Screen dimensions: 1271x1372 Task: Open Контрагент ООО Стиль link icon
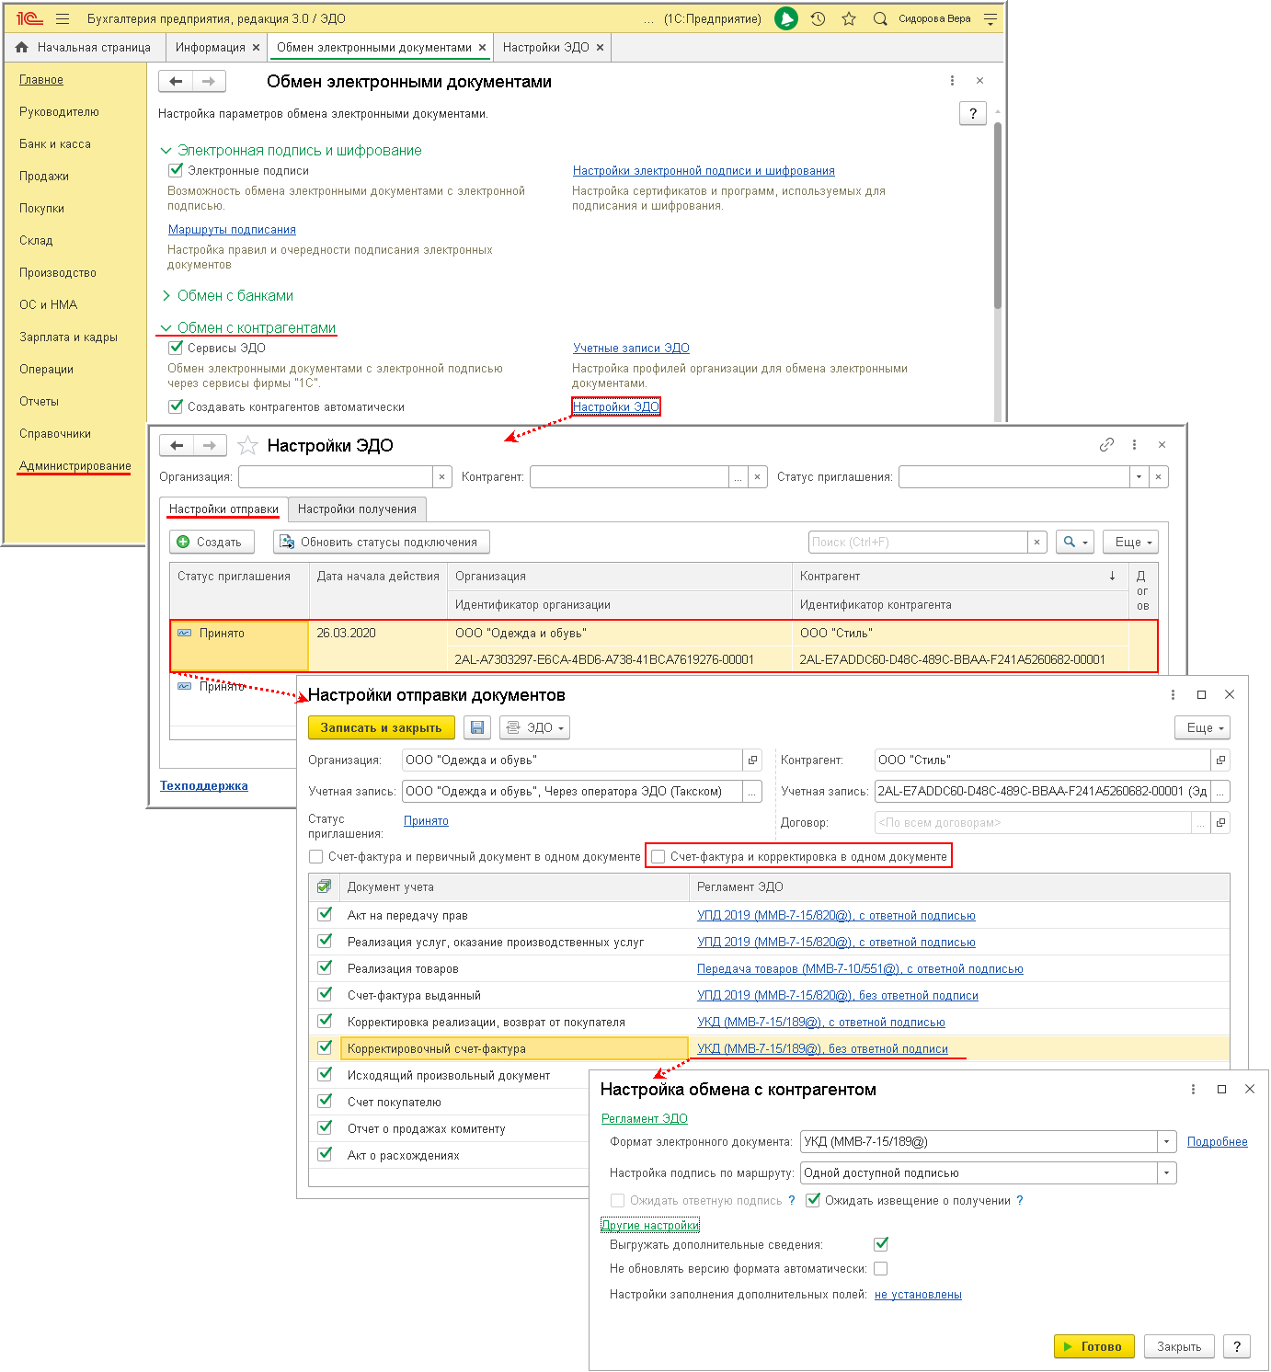[1220, 760]
